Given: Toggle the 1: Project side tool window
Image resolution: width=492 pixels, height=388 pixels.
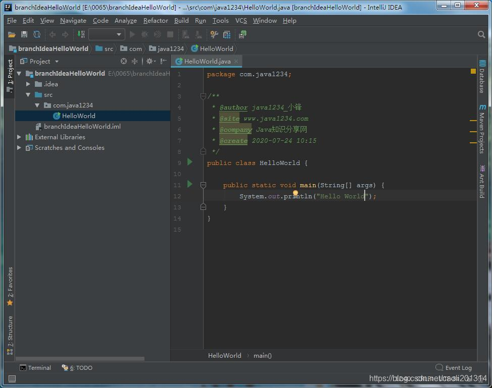Looking at the screenshot, I should (10, 77).
